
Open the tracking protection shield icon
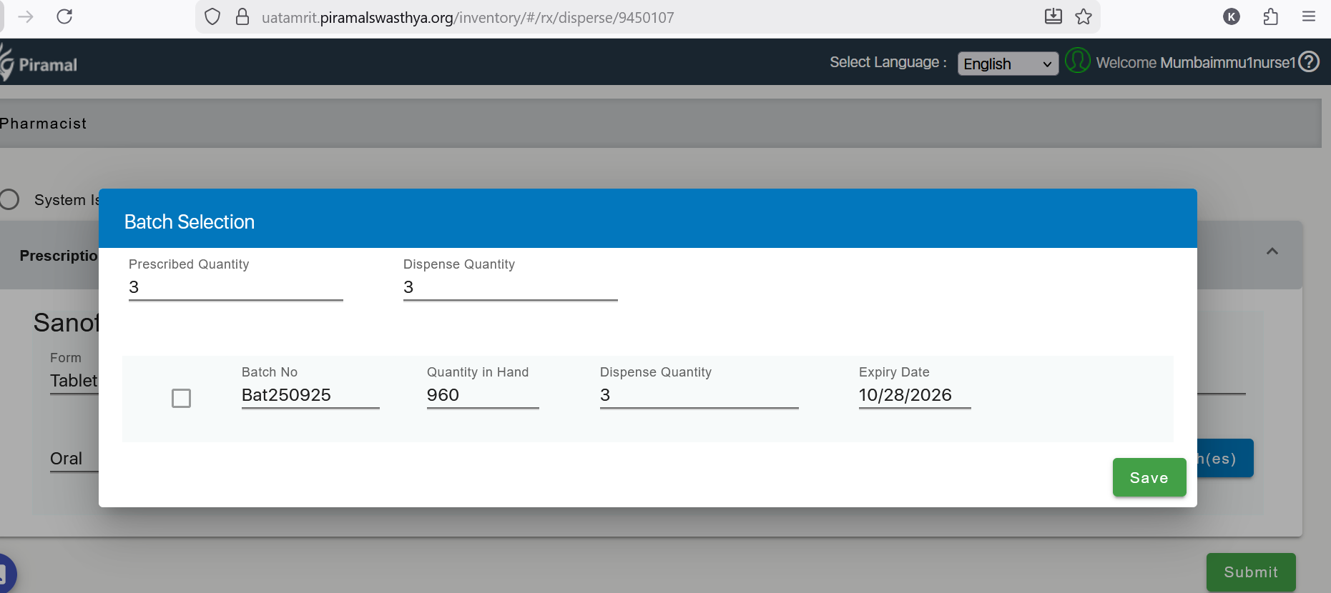pyautogui.click(x=212, y=17)
